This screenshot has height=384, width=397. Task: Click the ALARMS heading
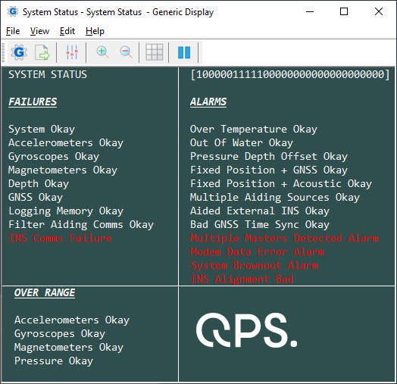pyautogui.click(x=208, y=101)
